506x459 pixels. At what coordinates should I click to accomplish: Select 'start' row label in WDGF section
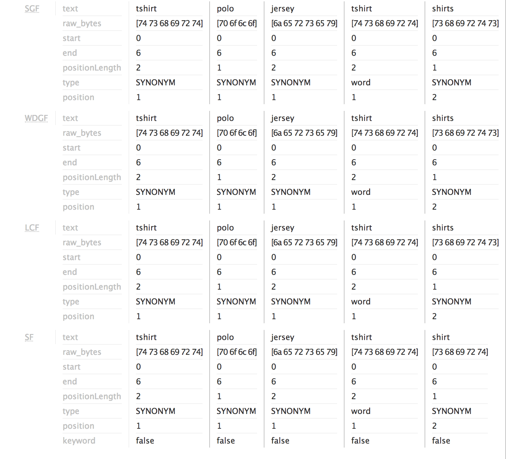point(71,148)
